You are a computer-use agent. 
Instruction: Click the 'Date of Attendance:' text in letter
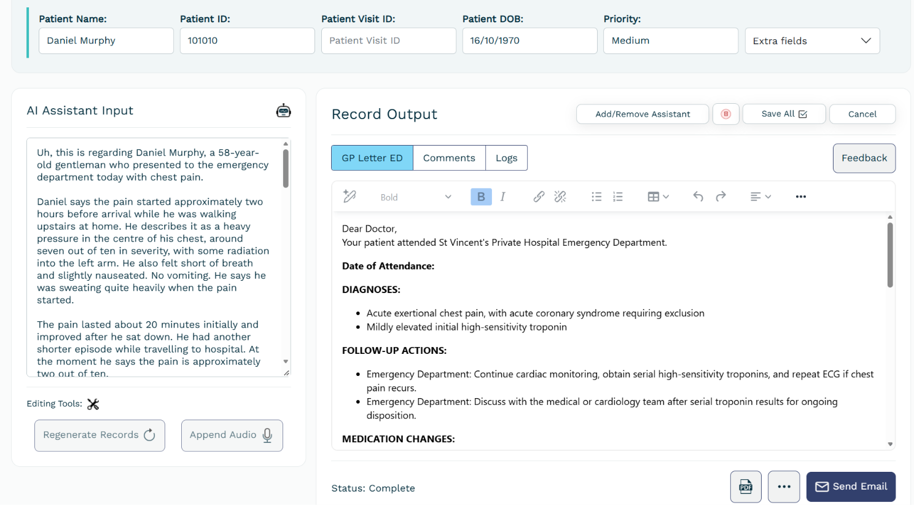click(388, 266)
